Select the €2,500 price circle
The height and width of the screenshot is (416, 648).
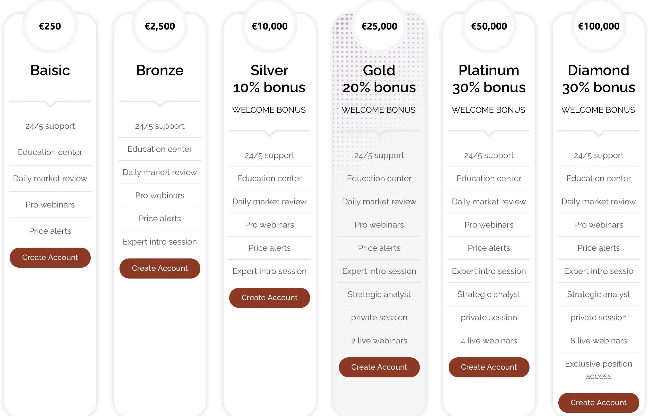pyautogui.click(x=160, y=26)
